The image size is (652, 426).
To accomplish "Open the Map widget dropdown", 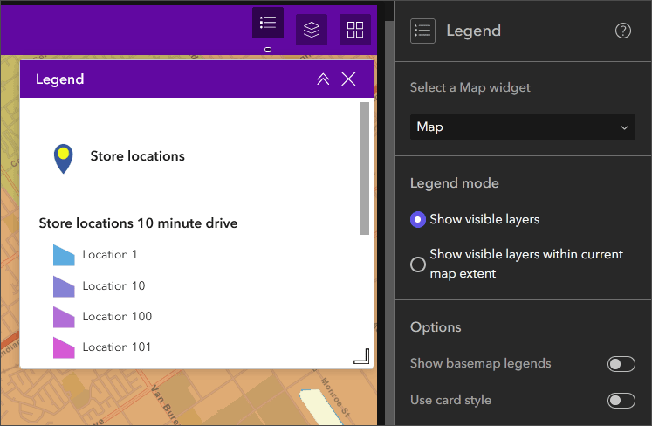I will tap(522, 127).
